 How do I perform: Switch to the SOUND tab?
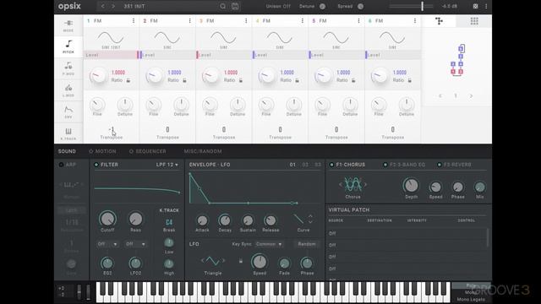(x=67, y=151)
